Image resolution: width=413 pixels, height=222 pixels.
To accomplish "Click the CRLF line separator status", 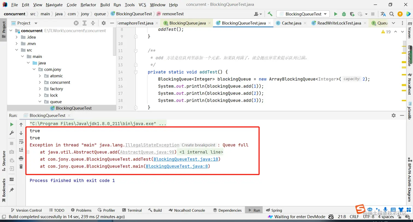I will 354,217.
